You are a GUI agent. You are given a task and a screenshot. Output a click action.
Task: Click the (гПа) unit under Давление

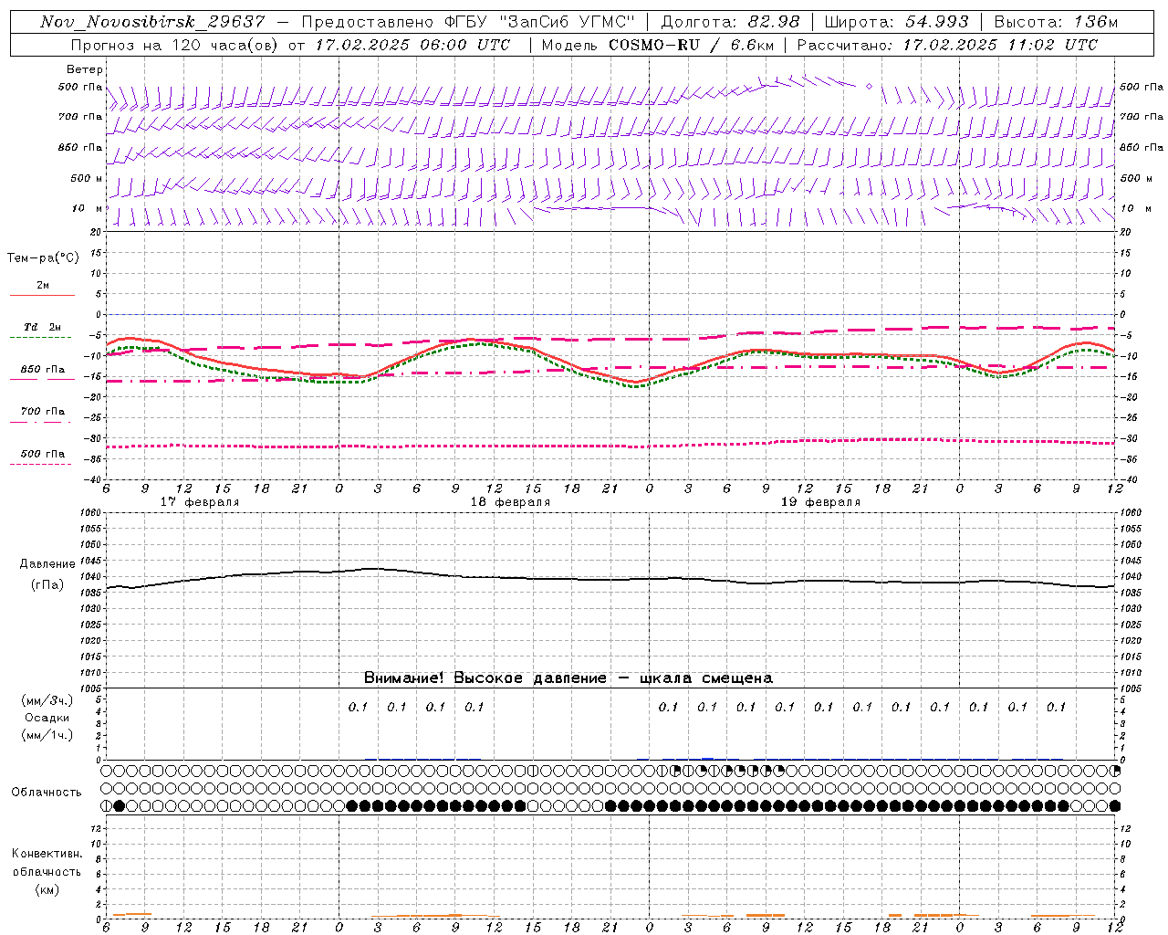(47, 585)
